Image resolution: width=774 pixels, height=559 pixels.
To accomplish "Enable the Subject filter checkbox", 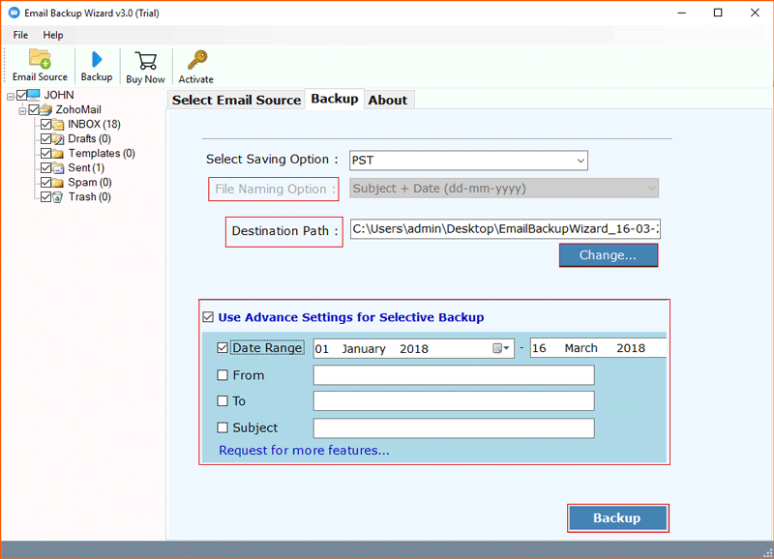I will 223,427.
